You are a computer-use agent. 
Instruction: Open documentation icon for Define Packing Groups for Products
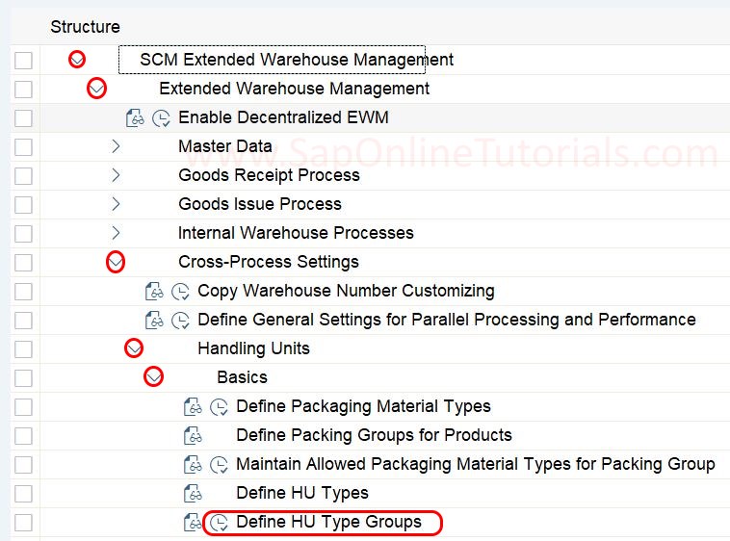click(193, 435)
